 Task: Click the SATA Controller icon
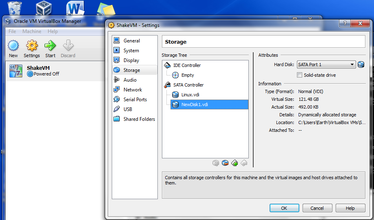click(x=168, y=85)
